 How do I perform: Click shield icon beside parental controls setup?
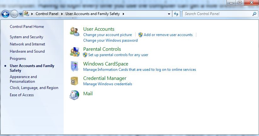click(x=85, y=55)
